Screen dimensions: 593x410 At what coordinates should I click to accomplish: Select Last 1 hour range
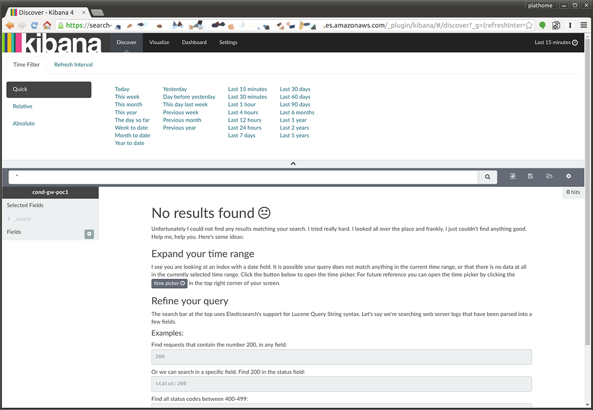pyautogui.click(x=242, y=104)
